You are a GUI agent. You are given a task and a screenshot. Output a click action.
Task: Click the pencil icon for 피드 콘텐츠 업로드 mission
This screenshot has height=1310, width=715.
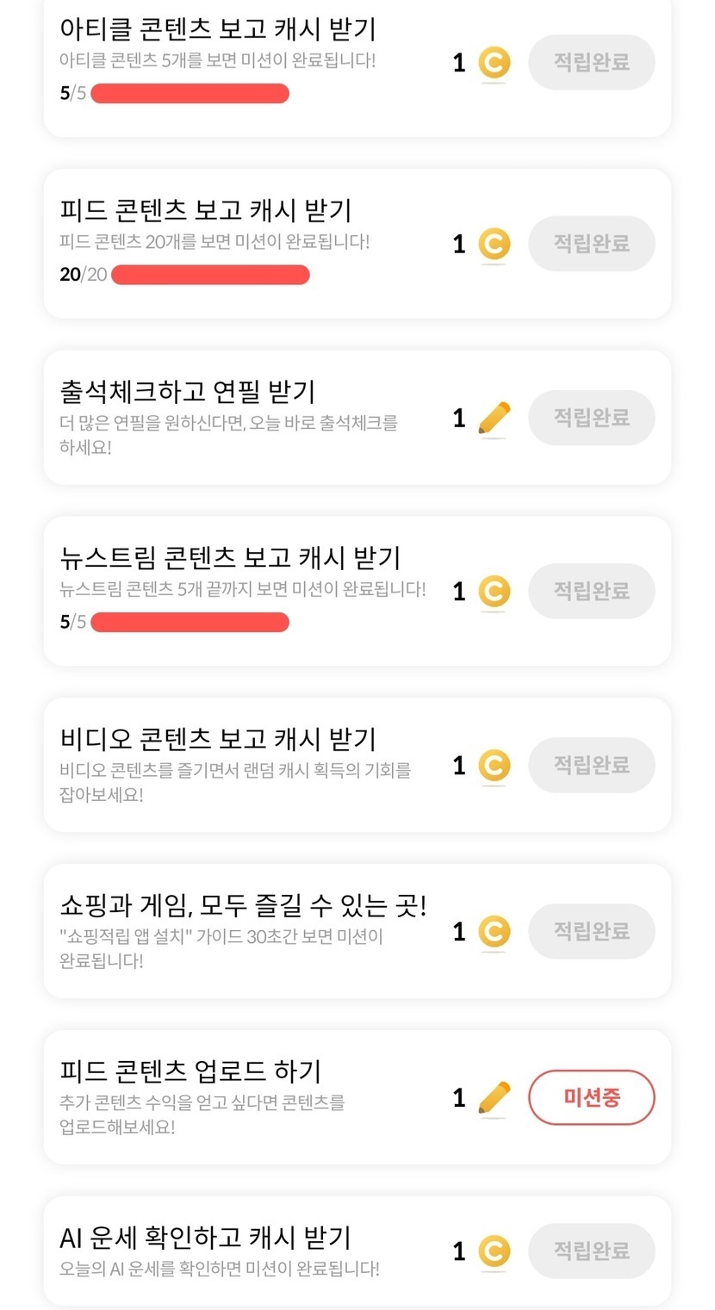(x=494, y=1098)
